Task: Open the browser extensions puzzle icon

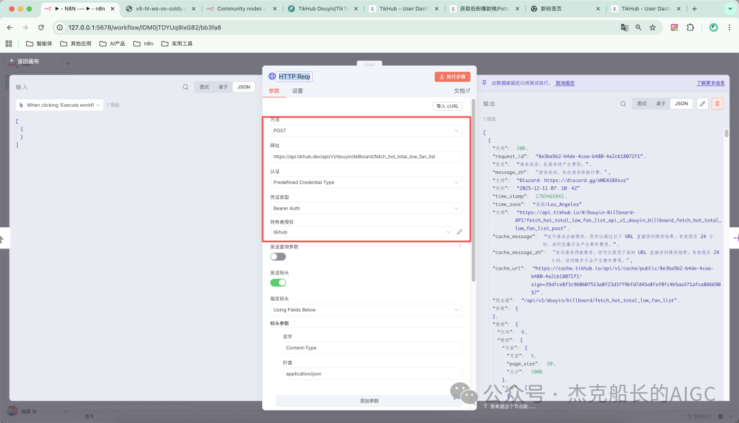Action: [x=690, y=27]
